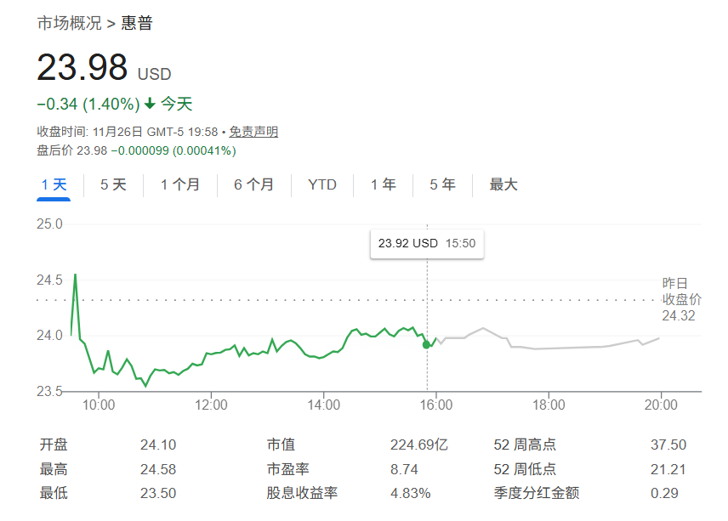Click the large 23.98 USD price

tap(82, 68)
